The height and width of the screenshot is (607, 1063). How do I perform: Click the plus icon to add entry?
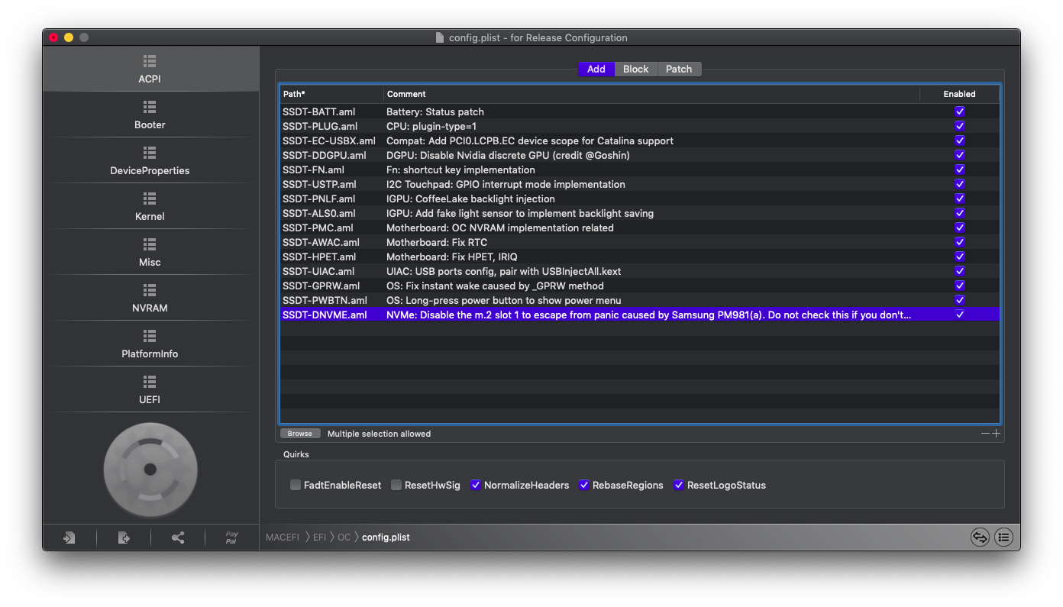tap(996, 434)
